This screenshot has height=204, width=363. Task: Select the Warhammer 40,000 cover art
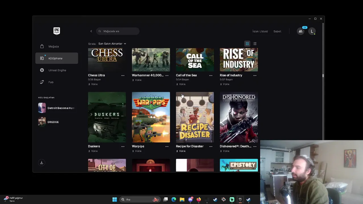tap(151, 59)
